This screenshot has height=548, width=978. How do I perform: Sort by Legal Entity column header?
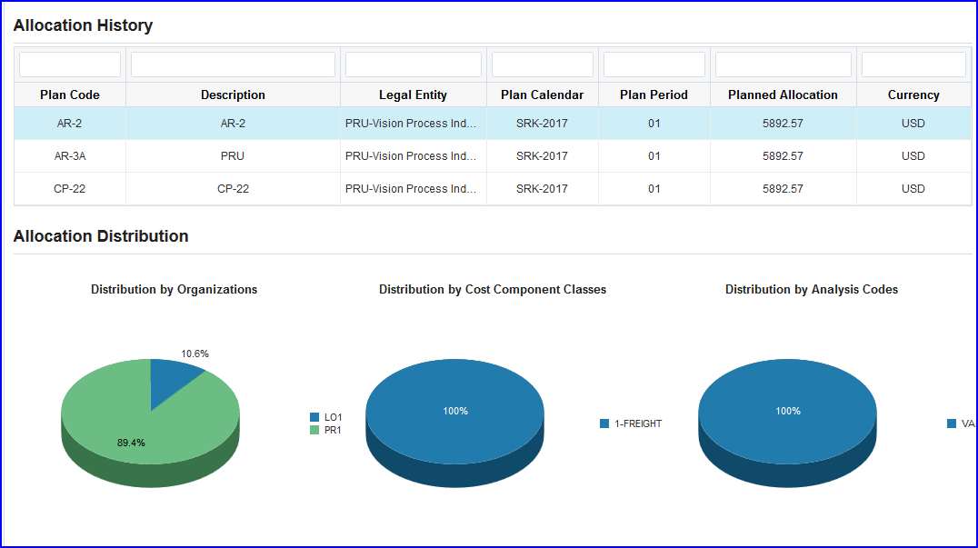click(413, 95)
